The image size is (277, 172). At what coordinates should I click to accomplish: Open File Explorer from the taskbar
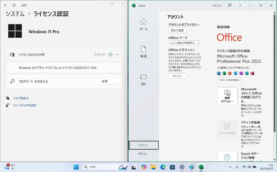153,167
